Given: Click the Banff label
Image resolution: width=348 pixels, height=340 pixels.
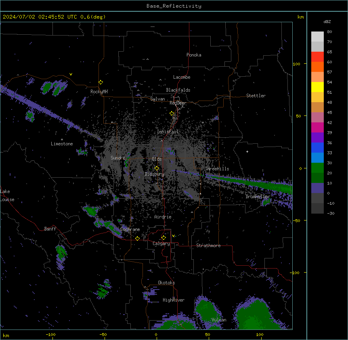Looking at the screenshot, I should (x=50, y=229).
